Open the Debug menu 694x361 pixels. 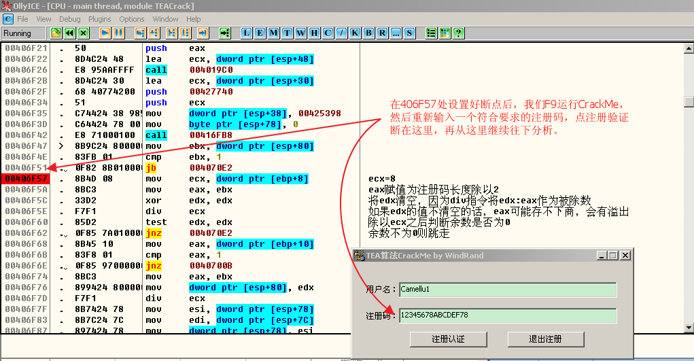click(70, 19)
